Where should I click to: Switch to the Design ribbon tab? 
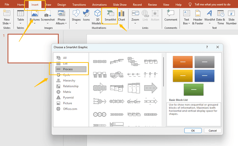click(x=62, y=5)
